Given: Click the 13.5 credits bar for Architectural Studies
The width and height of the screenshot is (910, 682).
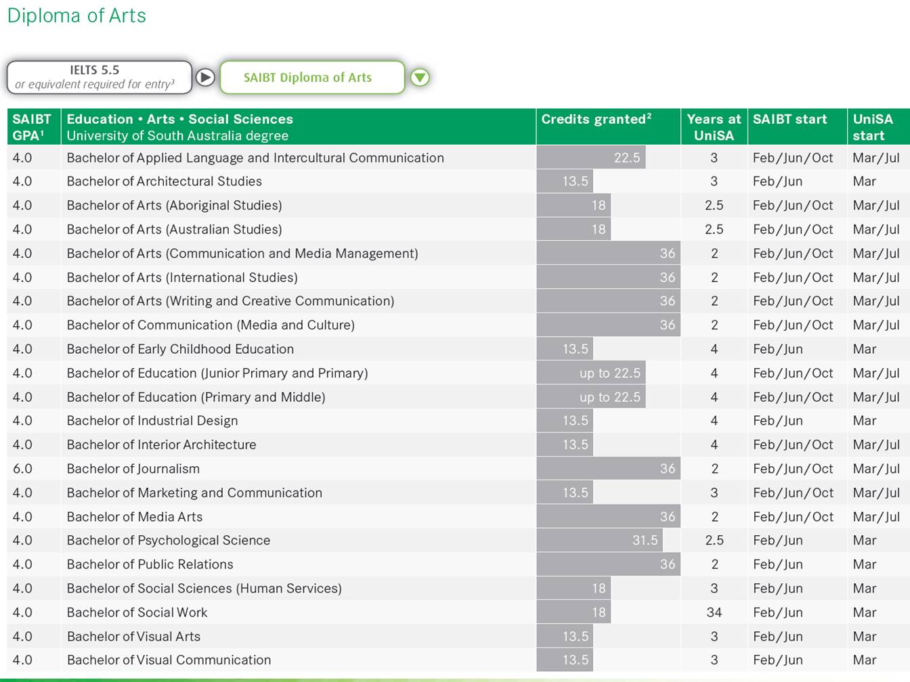Looking at the screenshot, I should [565, 181].
